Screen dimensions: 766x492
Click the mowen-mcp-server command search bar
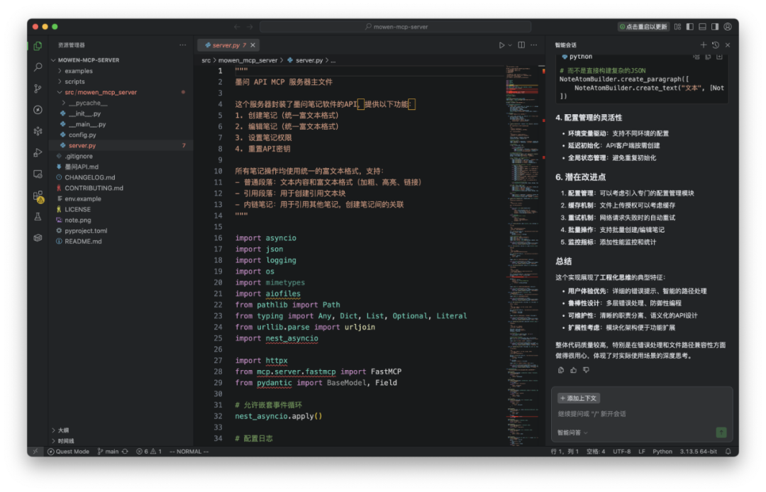click(396, 27)
